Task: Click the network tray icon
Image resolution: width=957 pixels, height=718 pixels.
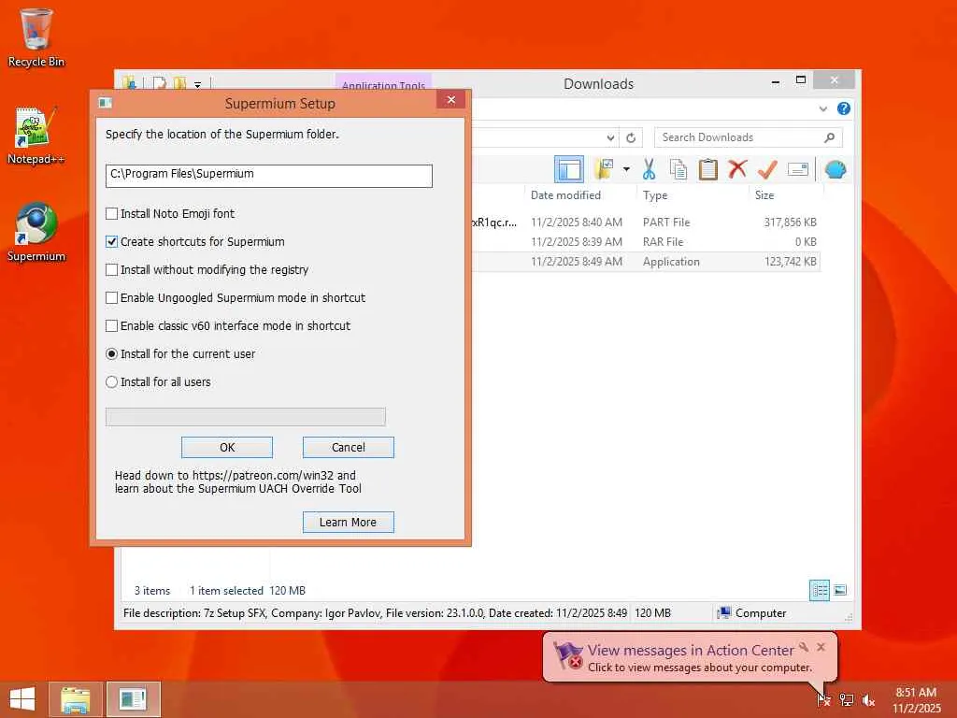Action: 847,699
